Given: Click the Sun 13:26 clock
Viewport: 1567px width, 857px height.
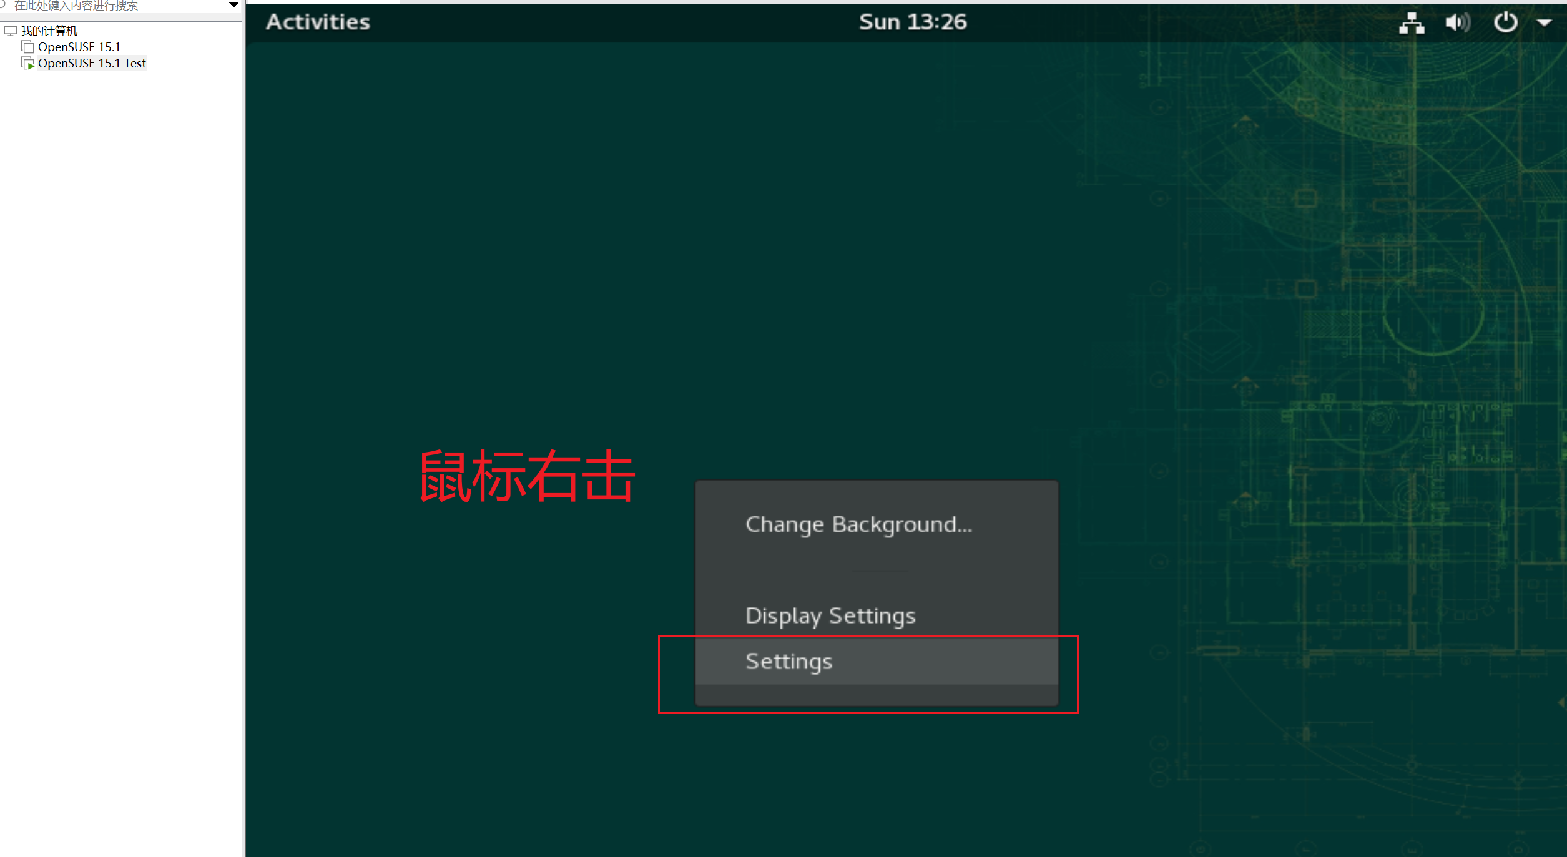Looking at the screenshot, I should (912, 22).
